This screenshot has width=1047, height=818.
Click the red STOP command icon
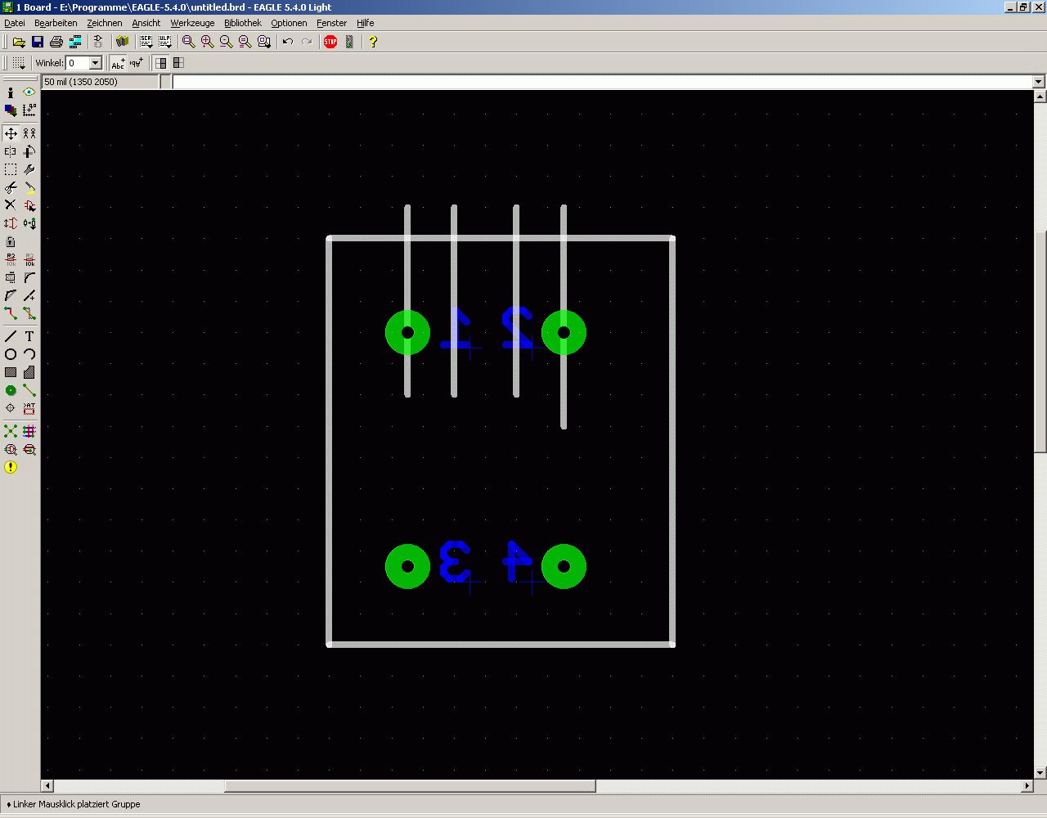[x=330, y=41]
